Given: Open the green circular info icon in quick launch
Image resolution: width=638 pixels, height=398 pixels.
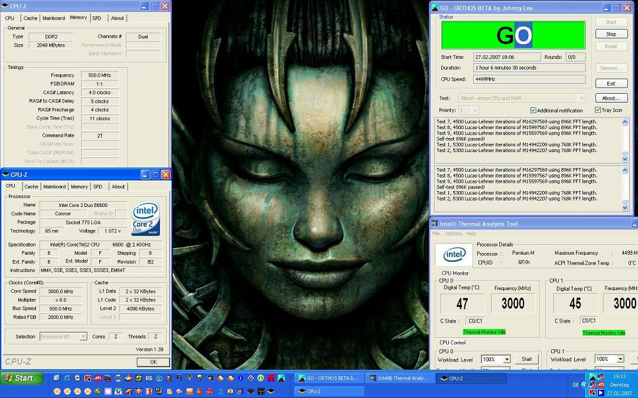Looking at the screenshot, I should [261, 378].
